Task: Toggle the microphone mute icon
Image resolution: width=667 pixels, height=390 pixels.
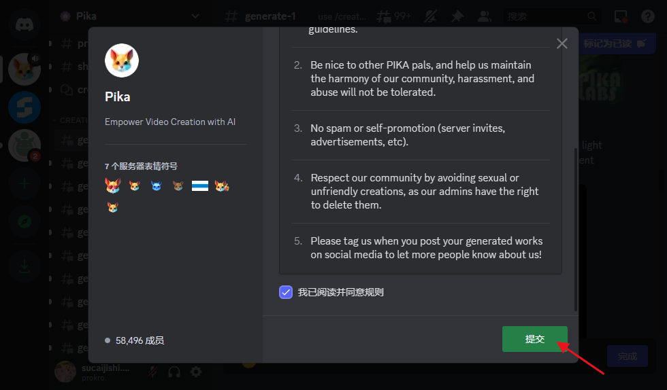Action: tap(154, 372)
